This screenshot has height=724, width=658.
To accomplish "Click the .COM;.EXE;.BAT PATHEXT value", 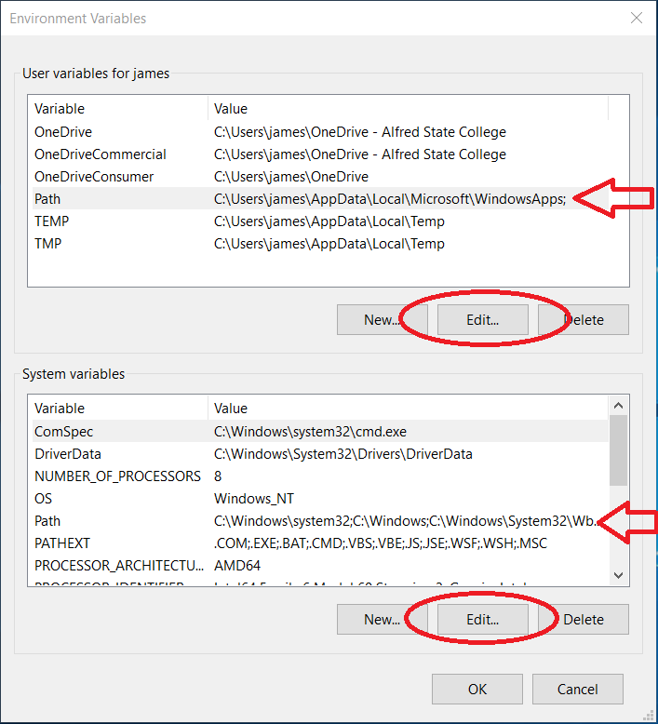I will click(x=381, y=543).
